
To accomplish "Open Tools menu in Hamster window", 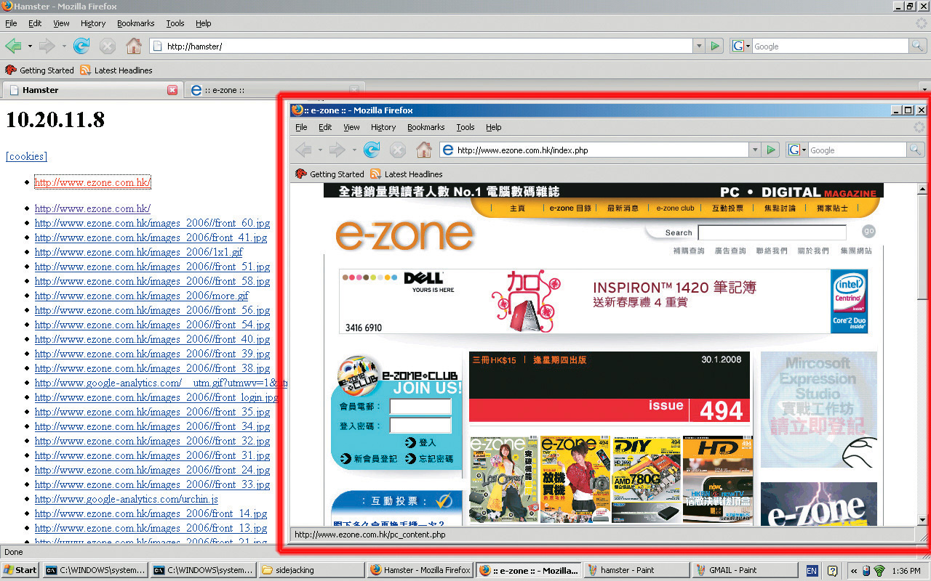I will 175,23.
